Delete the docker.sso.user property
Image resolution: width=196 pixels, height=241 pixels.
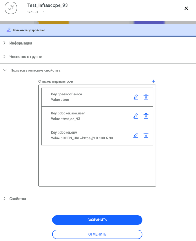[146, 116]
